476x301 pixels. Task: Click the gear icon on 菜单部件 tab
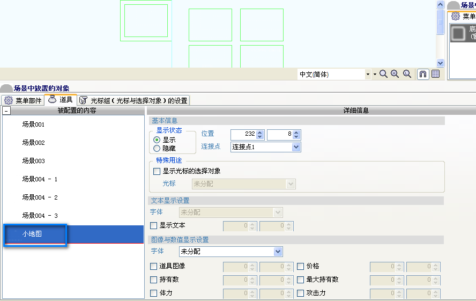click(x=9, y=100)
